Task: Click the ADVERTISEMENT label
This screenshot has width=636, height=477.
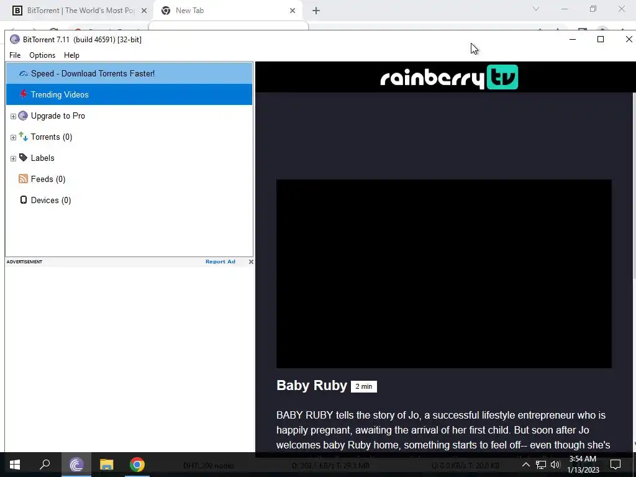Action: click(24, 261)
